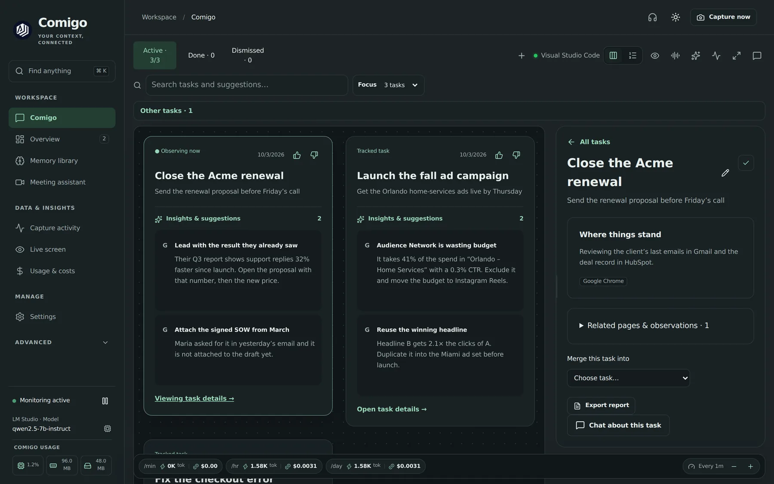Viewport: 774px width, 484px height.
Task: Click Open task details link
Action: pos(392,409)
